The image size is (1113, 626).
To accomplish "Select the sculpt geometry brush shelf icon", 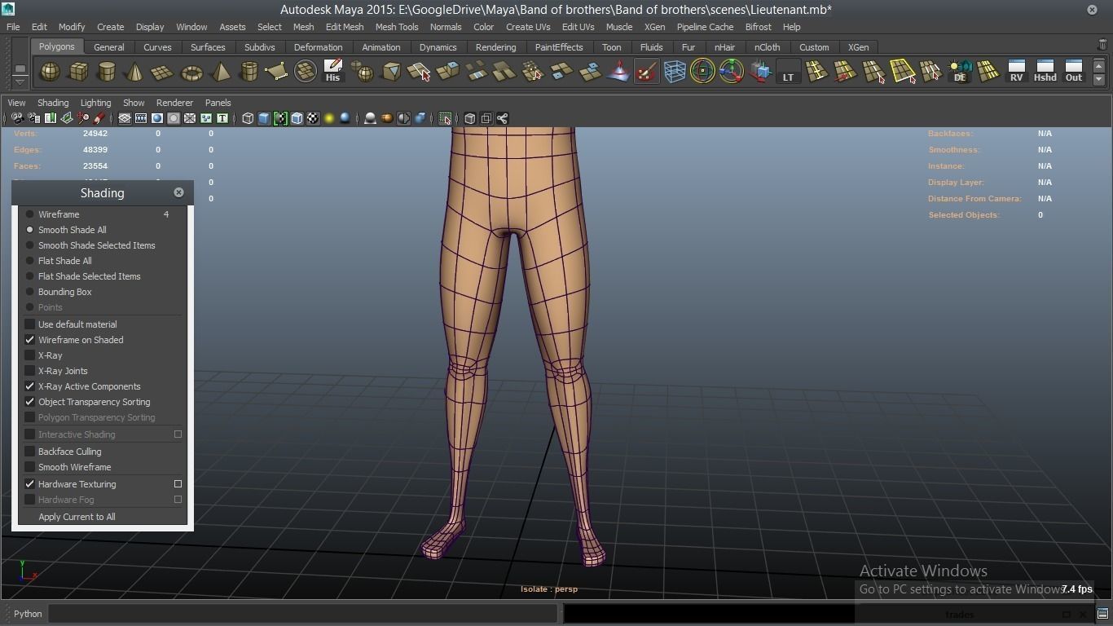I will (x=646, y=72).
